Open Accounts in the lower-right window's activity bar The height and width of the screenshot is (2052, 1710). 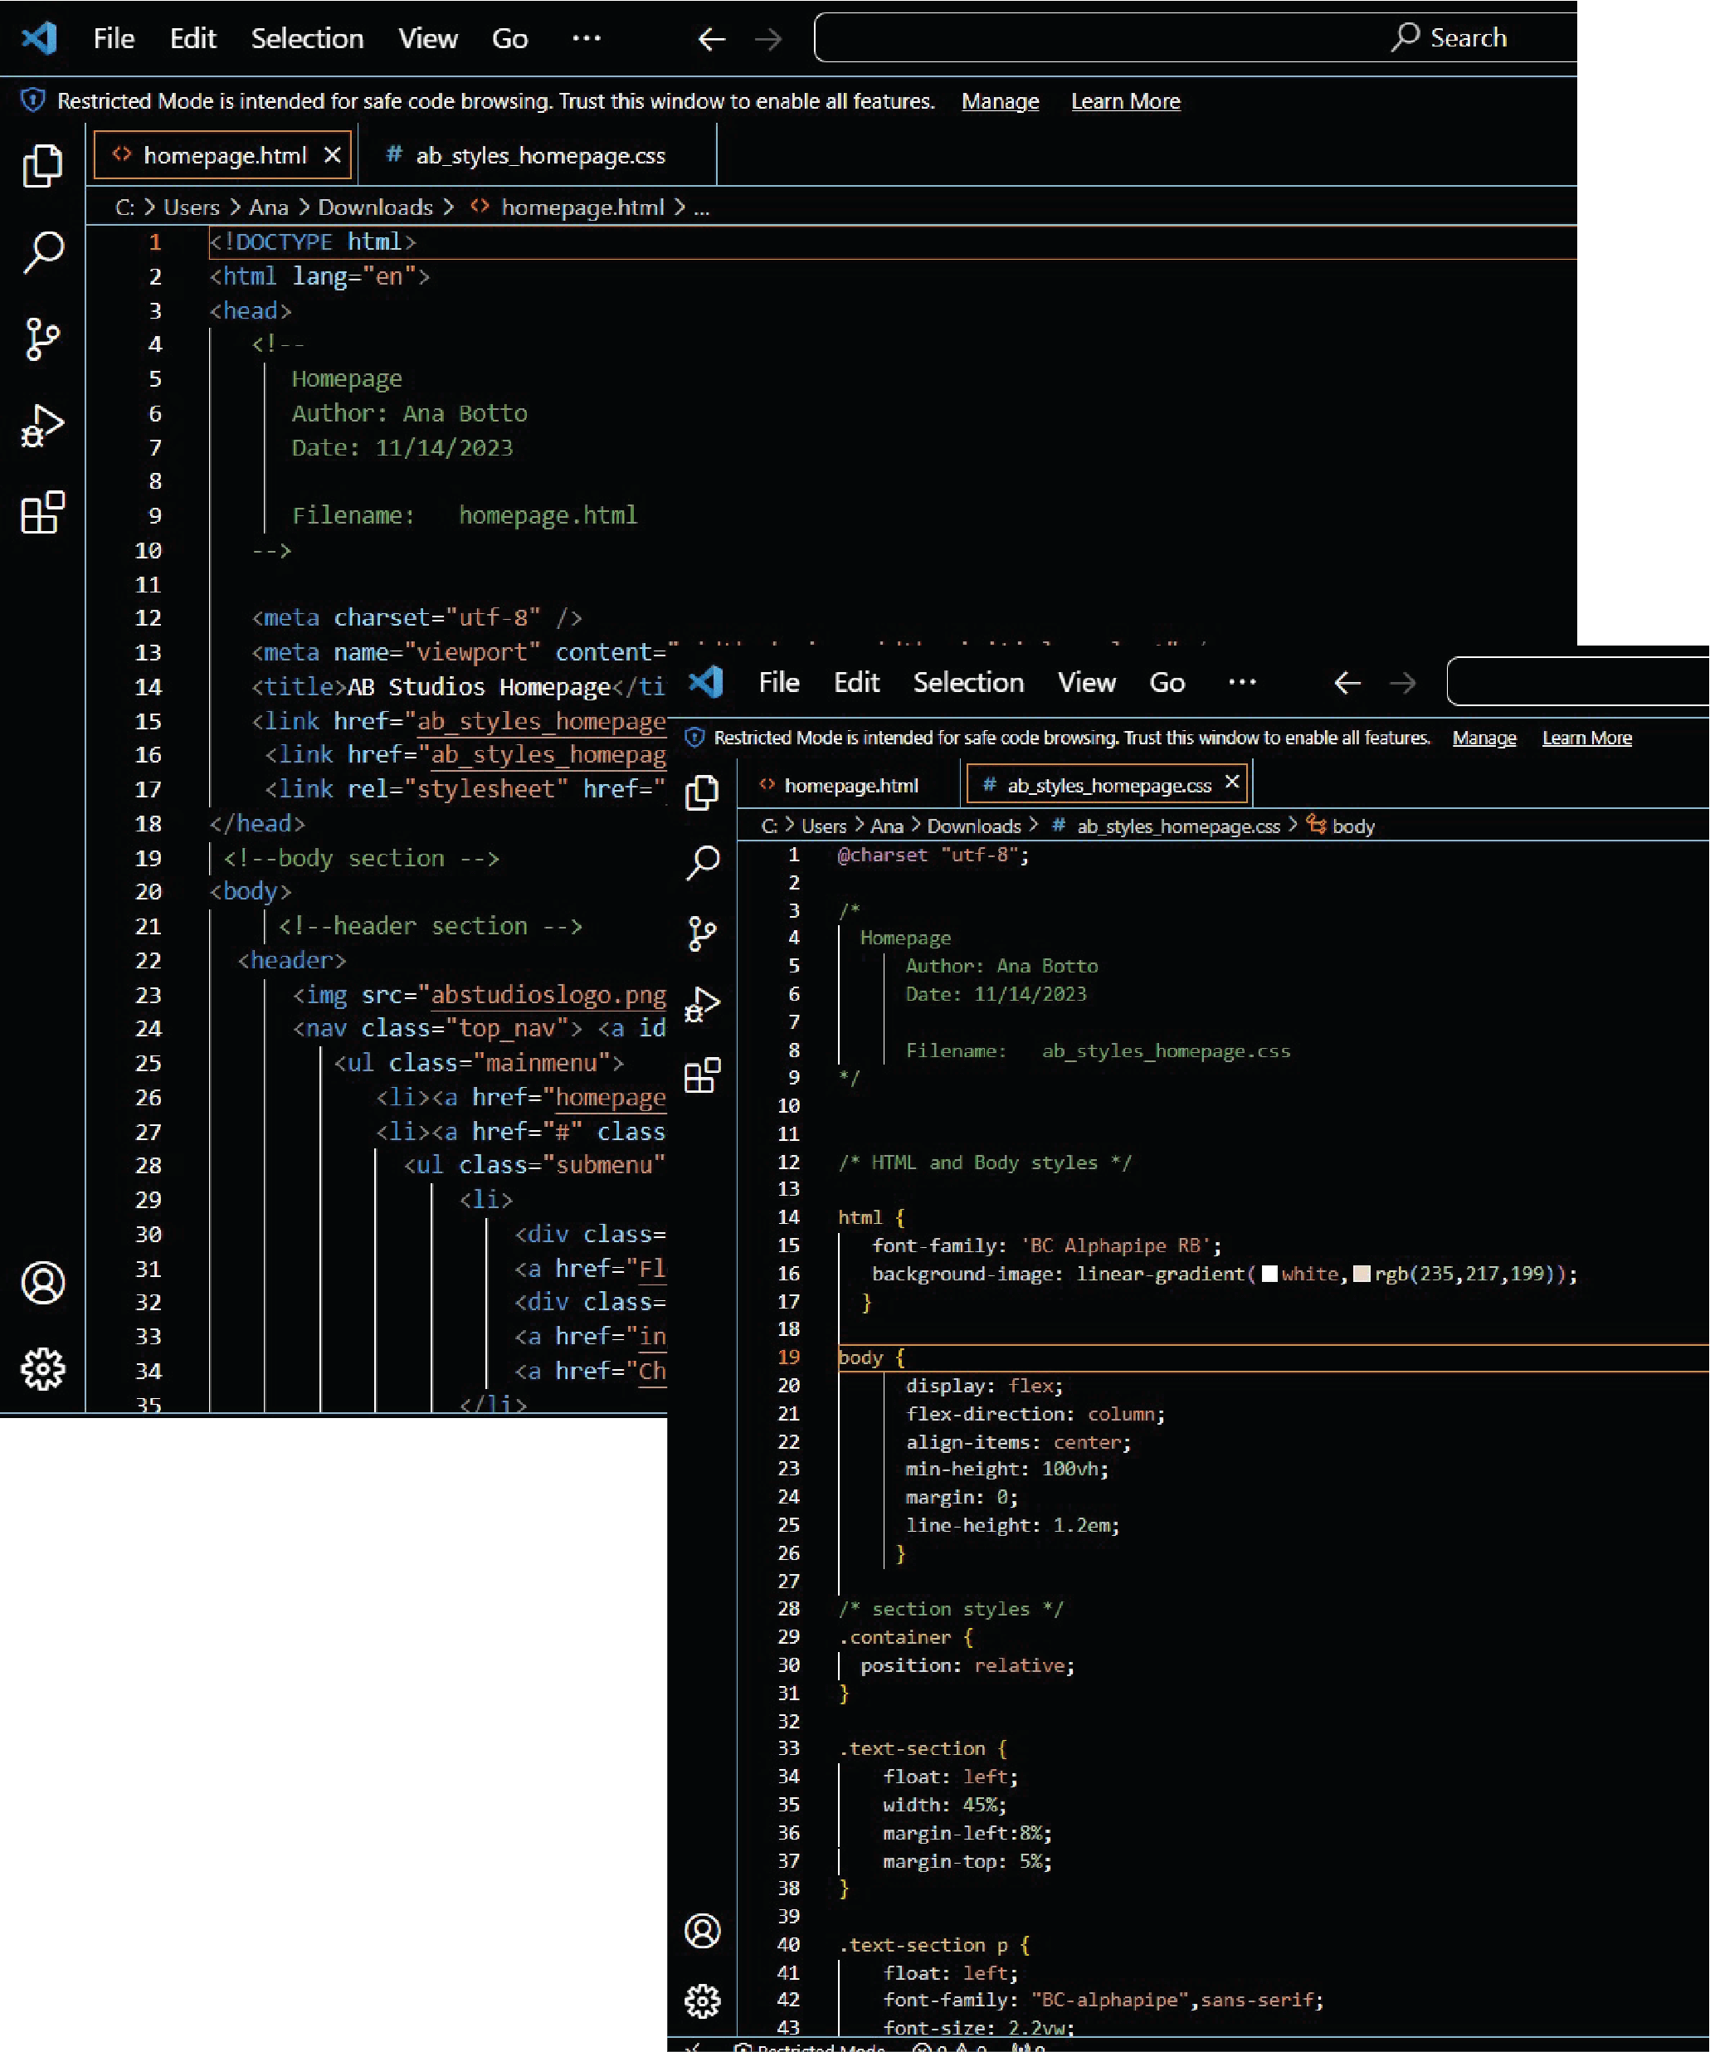coord(702,1931)
